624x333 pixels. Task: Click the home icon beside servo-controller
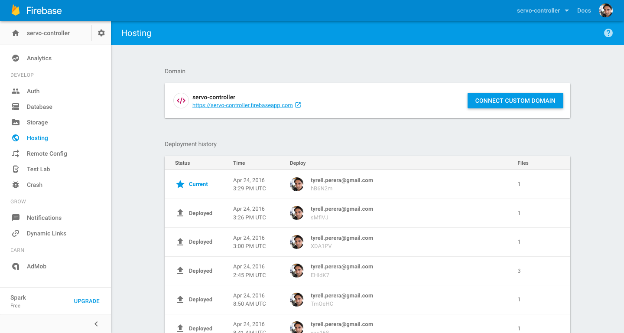coord(16,33)
